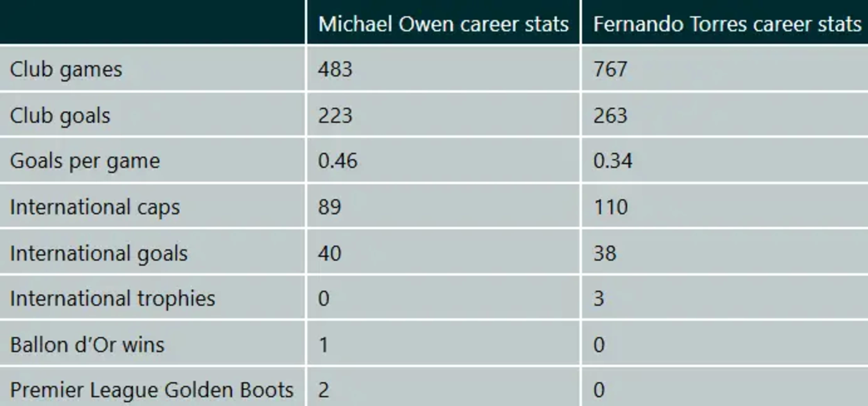Select the Michael Owen career stats header

[x=443, y=24]
